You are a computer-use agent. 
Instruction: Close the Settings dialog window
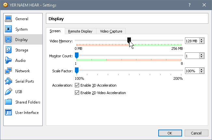coord(204,5)
